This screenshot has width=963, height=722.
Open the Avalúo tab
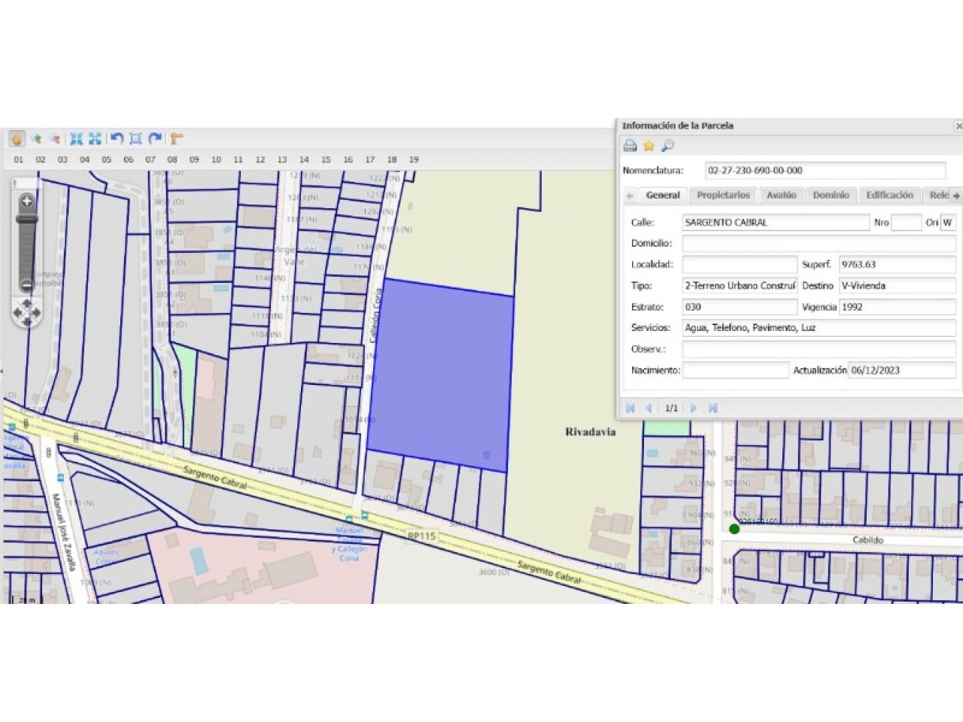781,196
